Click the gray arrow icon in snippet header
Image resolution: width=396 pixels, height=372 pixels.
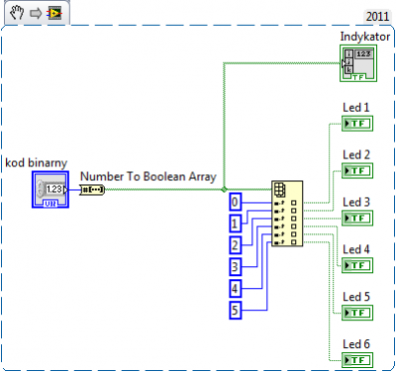click(36, 13)
